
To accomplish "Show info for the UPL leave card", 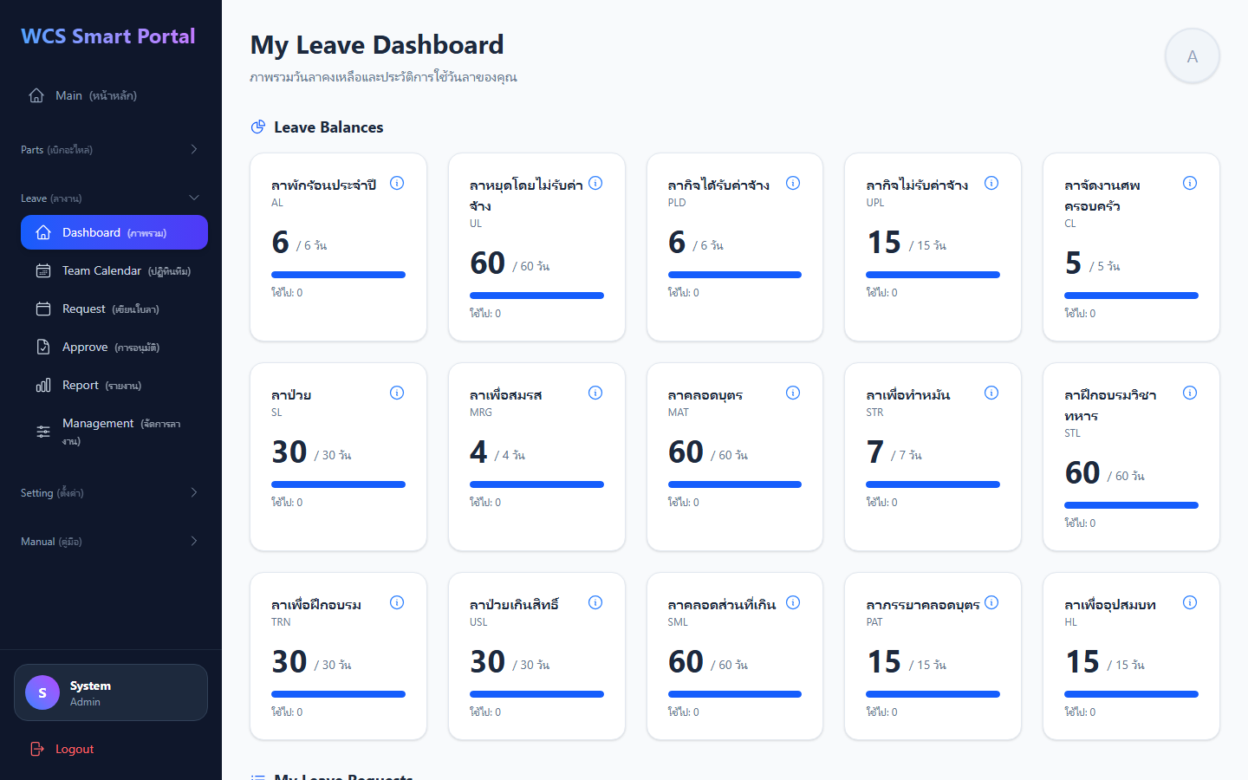I will click(991, 183).
